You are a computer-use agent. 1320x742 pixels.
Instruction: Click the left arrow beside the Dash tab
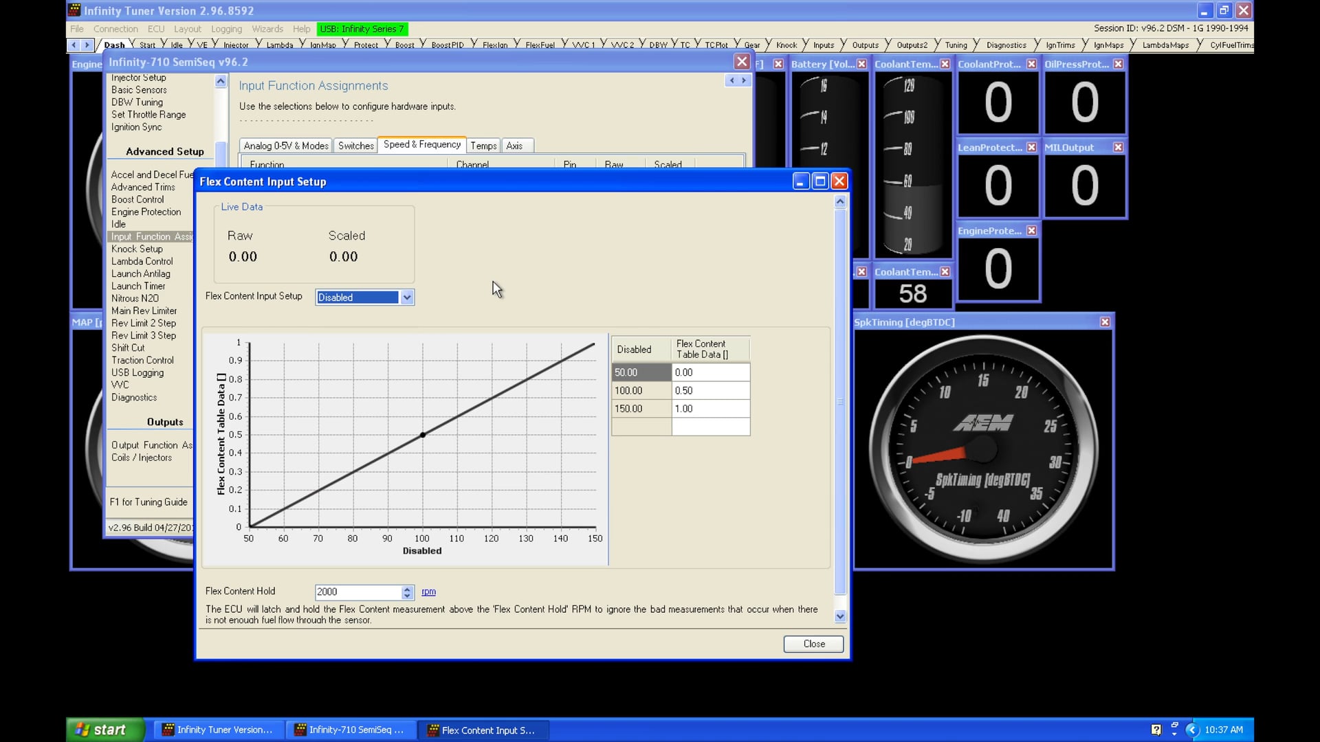click(74, 44)
